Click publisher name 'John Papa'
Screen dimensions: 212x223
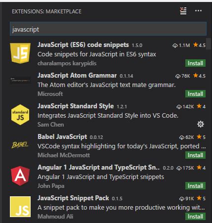click(x=51, y=186)
